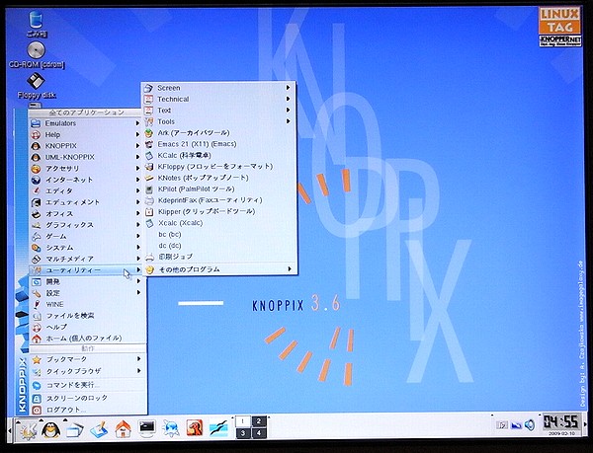Open the ブックマーク submenu

(86, 359)
